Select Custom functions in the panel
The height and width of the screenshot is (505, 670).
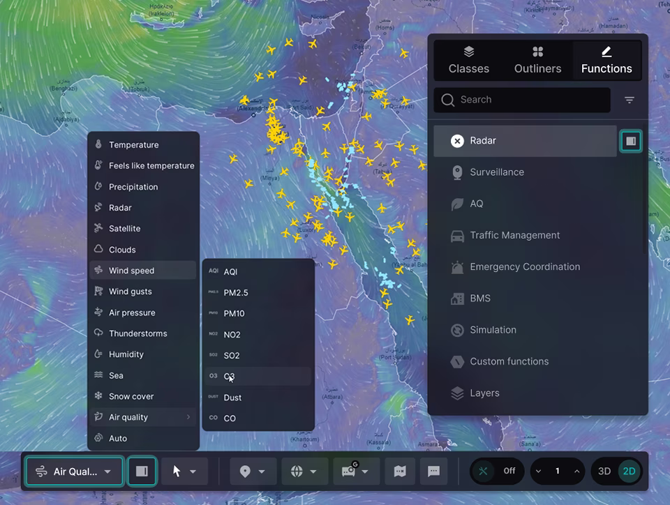pyautogui.click(x=510, y=361)
